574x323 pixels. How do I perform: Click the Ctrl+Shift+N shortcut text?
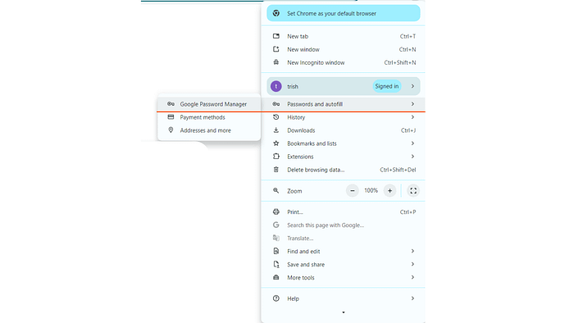tap(400, 62)
